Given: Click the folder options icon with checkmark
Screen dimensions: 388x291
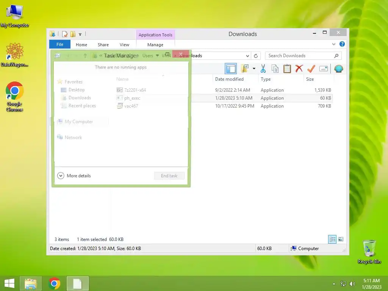Looking at the screenshot, I should pos(245,69).
